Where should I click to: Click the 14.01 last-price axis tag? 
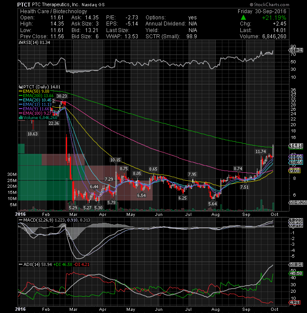coord(296,146)
